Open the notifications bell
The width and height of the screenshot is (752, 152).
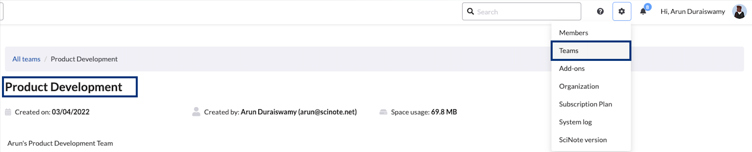(x=643, y=12)
